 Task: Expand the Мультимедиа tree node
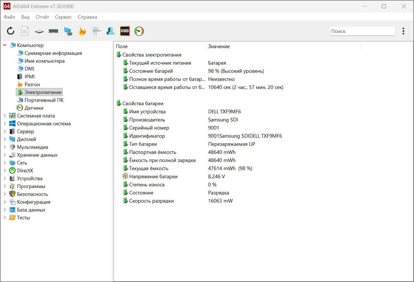5,147
